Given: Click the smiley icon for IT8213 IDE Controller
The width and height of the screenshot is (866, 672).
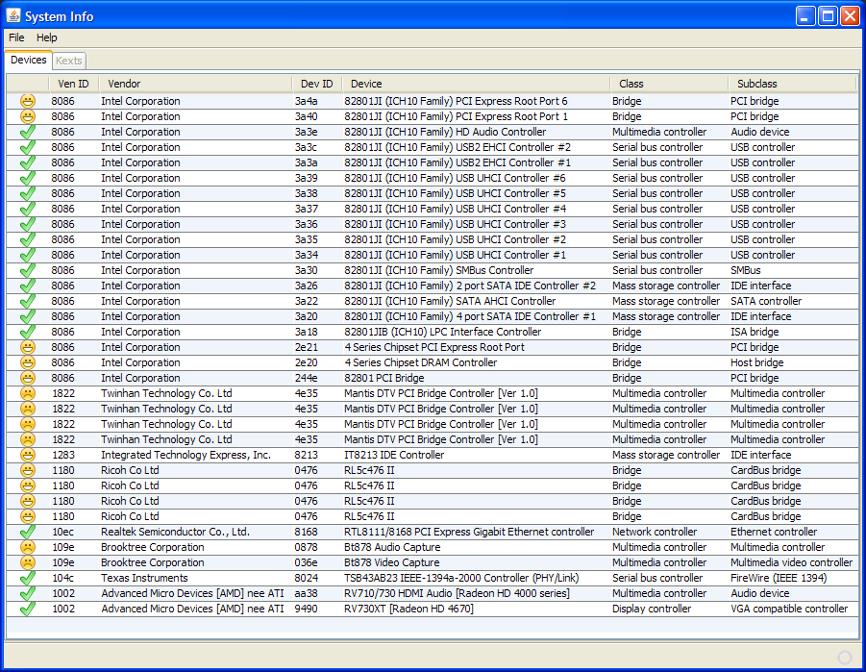Looking at the screenshot, I should point(28,455).
